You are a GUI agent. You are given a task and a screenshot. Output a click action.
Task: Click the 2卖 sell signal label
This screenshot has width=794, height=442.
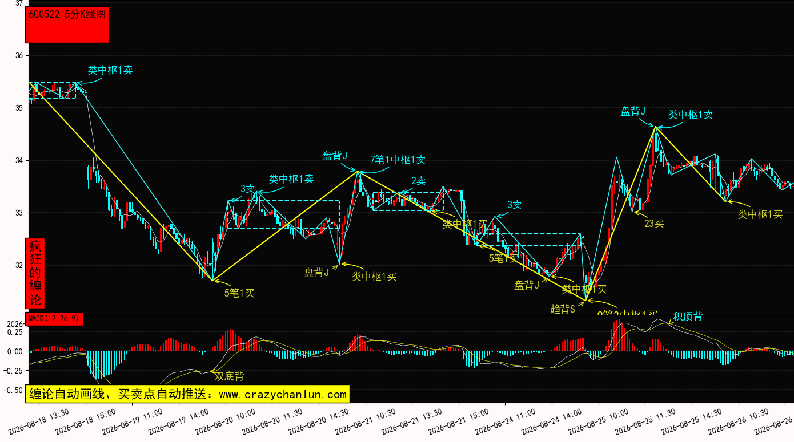point(419,181)
